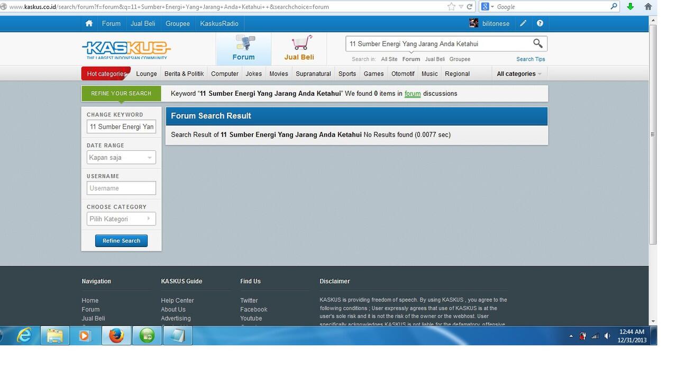Click the bilitonese user avatar
This screenshot has height=381, width=677.
(474, 23)
